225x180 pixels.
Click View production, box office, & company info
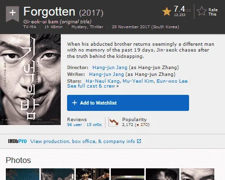pyautogui.click(x=83, y=142)
